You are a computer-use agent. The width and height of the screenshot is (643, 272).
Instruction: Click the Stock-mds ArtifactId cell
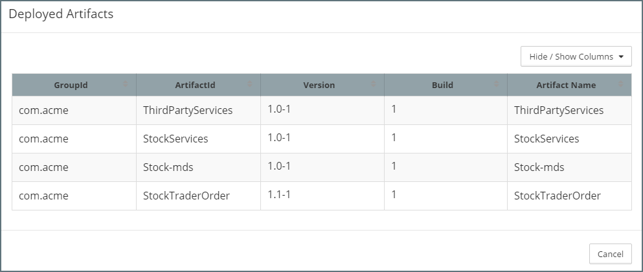click(168, 167)
